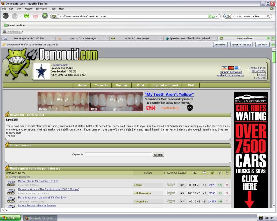Click the grey Forward navigation button
The height and width of the screenshot is (221, 277).
(x=15, y=16)
